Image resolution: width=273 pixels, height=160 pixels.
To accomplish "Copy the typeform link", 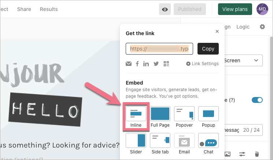I will [208, 49].
